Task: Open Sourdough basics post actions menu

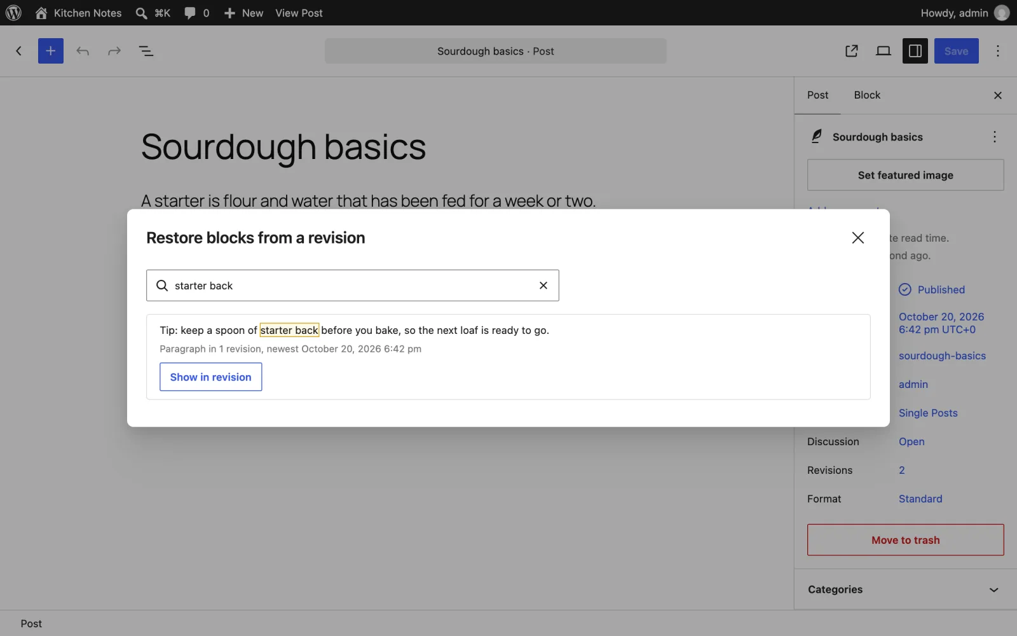Action: 995,137
